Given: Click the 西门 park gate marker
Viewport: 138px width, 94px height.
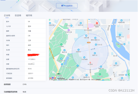Looking at the screenshot, I should [x=62, y=64].
